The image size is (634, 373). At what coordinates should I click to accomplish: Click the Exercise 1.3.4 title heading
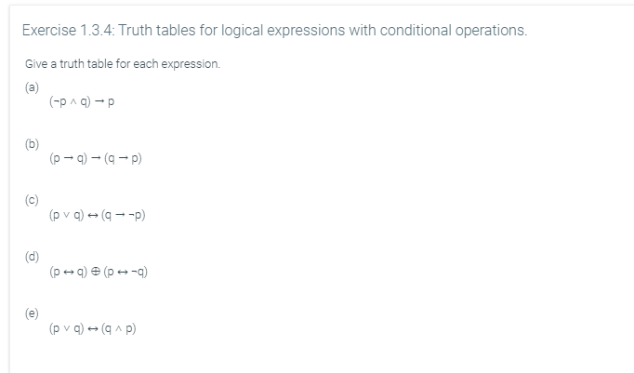click(274, 31)
